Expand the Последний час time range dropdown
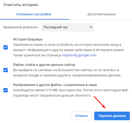The width and height of the screenshot is (132, 123). click(68, 27)
